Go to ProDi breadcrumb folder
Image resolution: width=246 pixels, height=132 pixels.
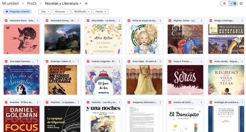pyautogui.click(x=32, y=4)
